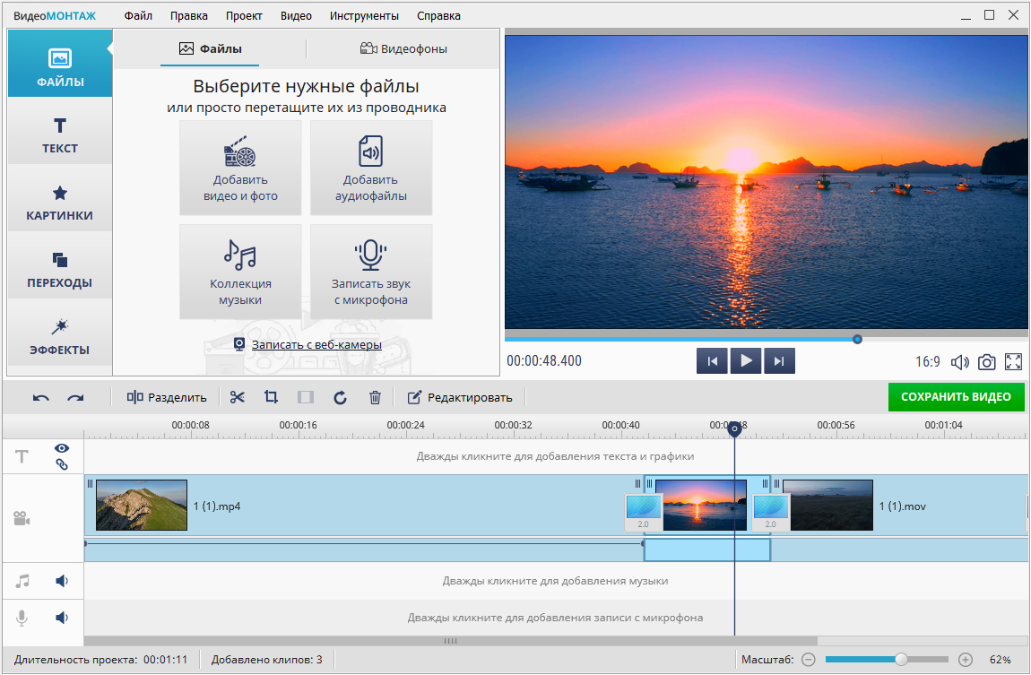1031x675 pixels.
Task: Click the СОХРАНИТЬ ВИДЕО button
Action: click(956, 397)
